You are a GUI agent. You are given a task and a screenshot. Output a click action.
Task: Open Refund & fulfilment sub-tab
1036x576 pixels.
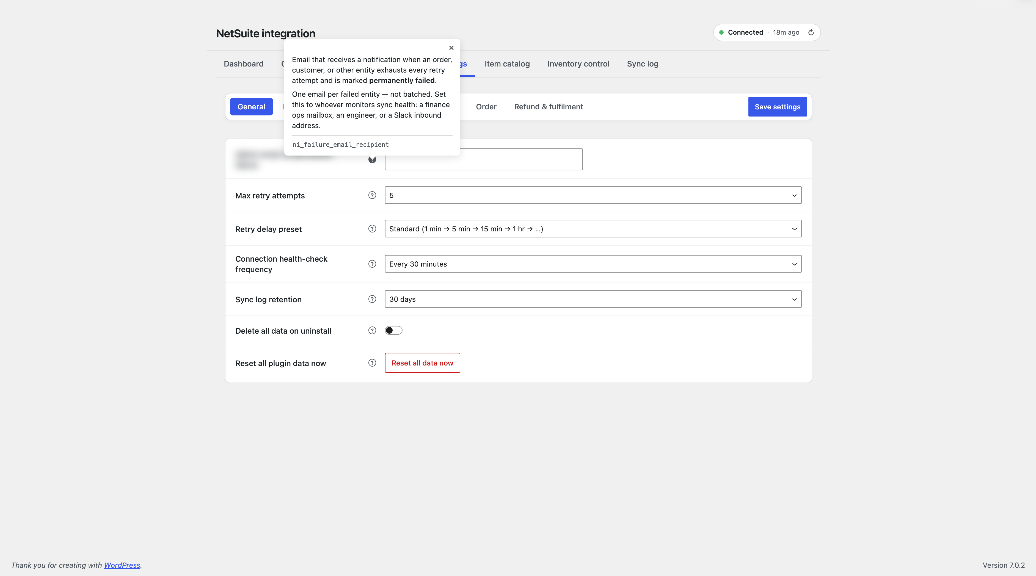click(x=548, y=107)
